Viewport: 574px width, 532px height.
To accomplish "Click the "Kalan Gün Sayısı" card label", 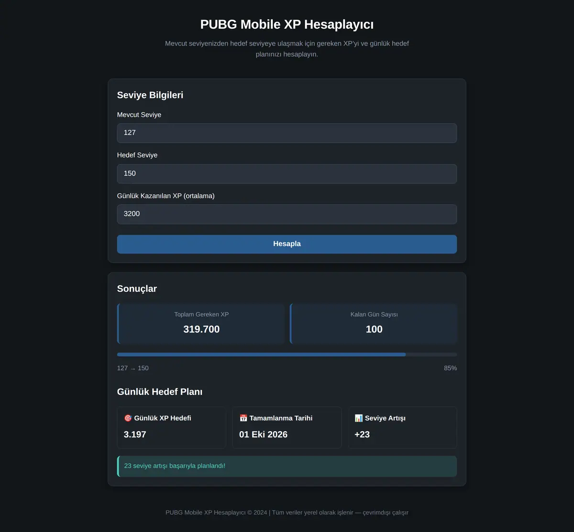I will (x=374, y=315).
